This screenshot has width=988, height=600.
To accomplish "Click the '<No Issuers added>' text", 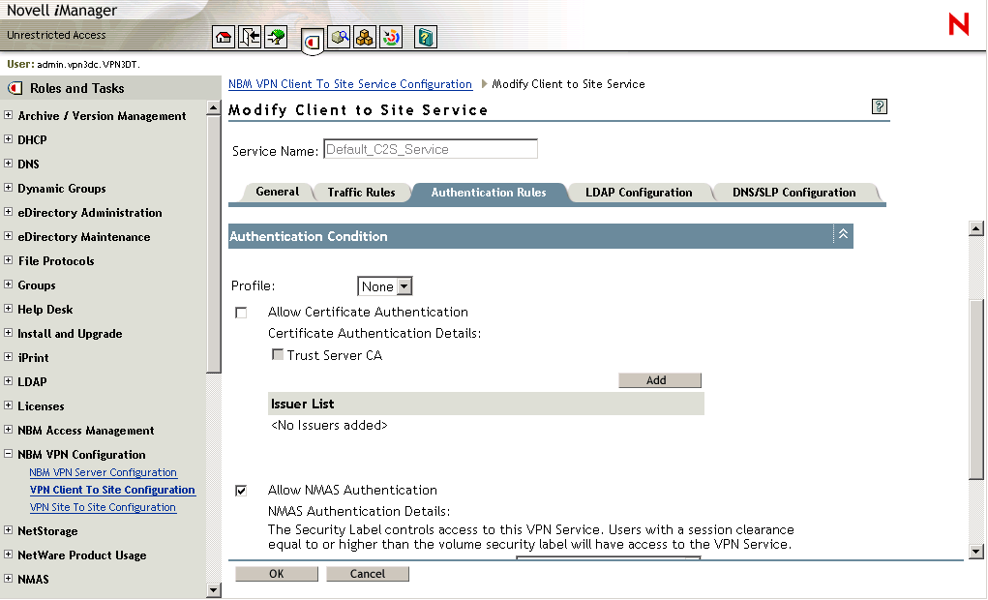I will coord(329,426).
